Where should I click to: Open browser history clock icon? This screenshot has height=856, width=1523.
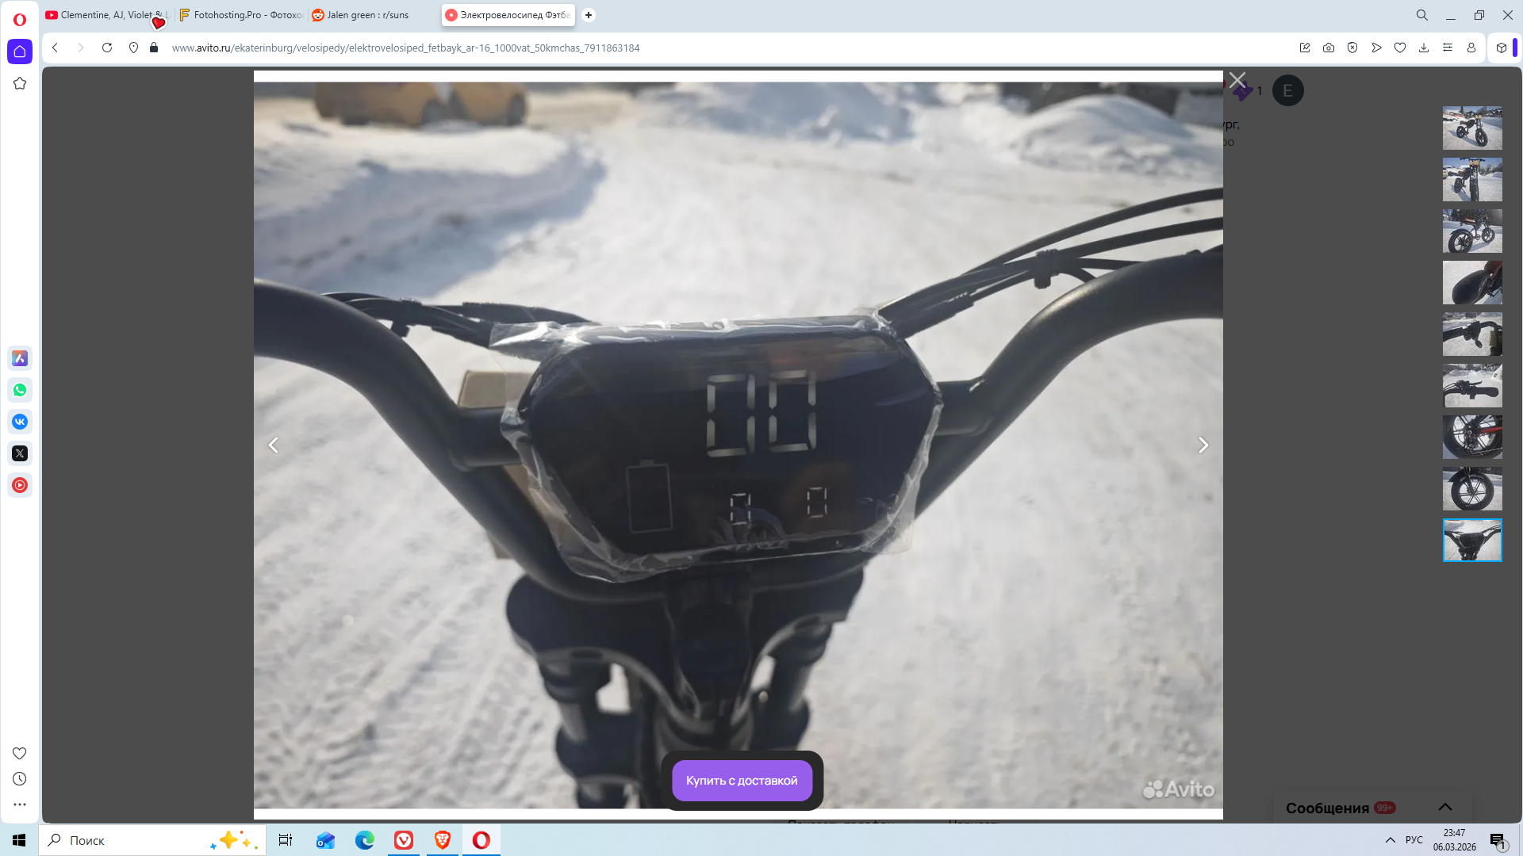coord(20,779)
